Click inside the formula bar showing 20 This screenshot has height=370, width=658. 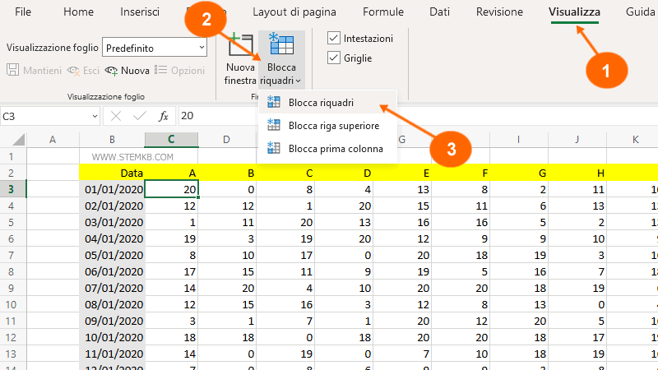(x=411, y=116)
